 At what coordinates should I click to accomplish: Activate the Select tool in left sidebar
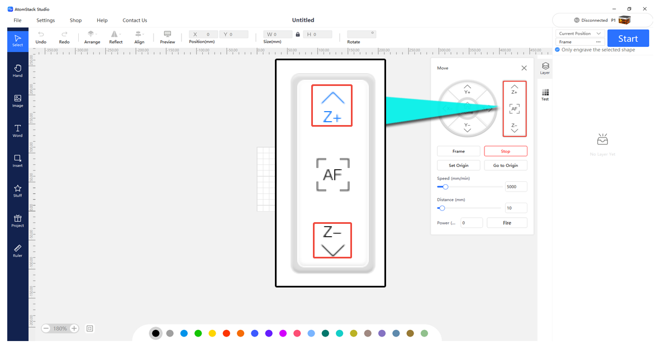(x=18, y=40)
